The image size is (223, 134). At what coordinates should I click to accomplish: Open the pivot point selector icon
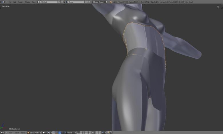coord(49,133)
